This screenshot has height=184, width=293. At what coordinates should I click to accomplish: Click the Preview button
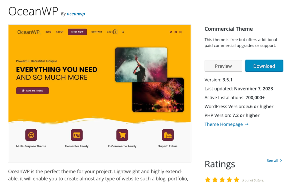223,66
